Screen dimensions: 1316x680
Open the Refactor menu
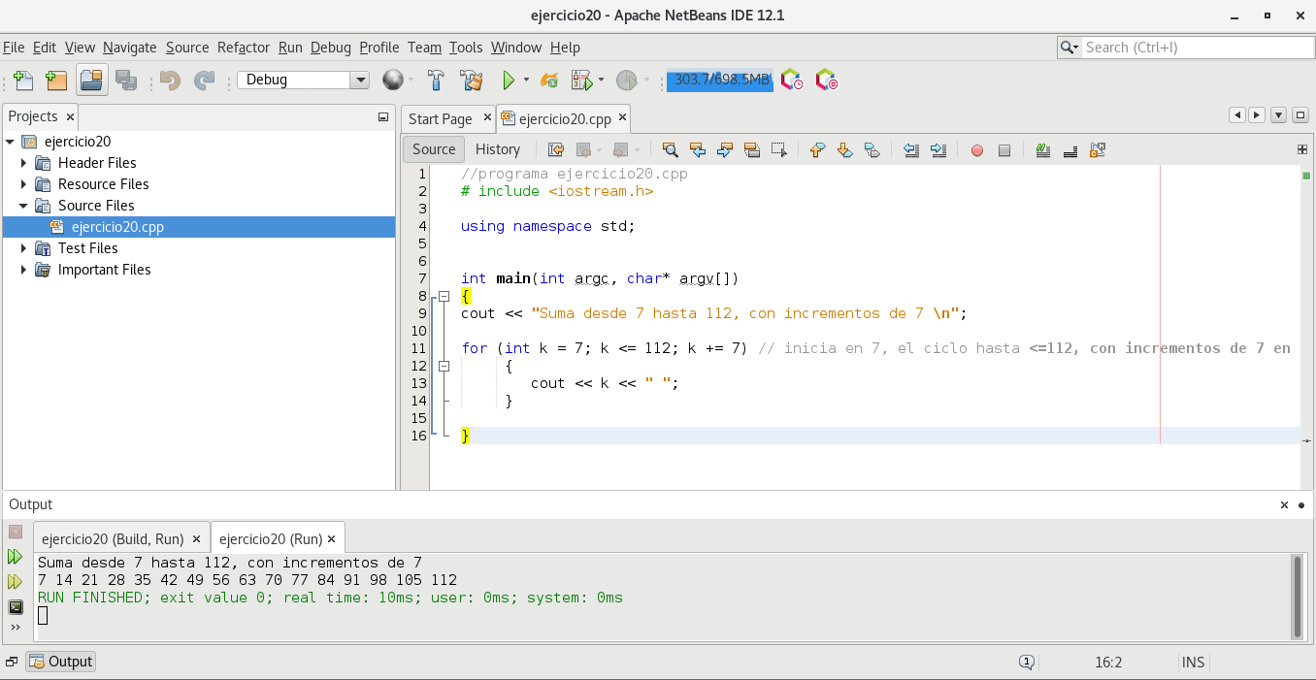click(x=243, y=48)
